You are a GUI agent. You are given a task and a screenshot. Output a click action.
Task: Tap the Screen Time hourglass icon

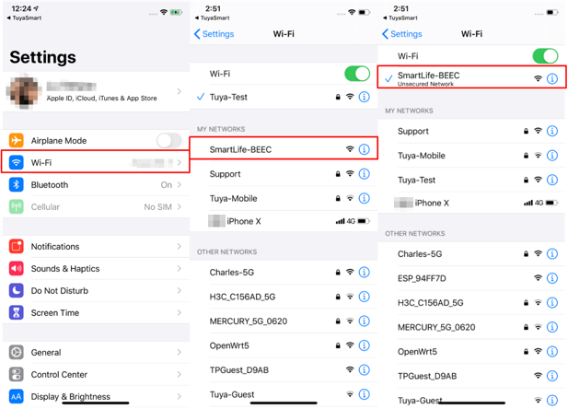click(16, 313)
